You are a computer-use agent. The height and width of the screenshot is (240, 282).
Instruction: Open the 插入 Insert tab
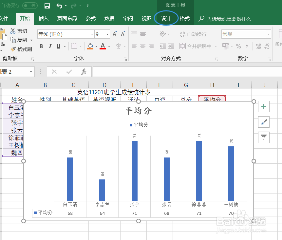[x=43, y=19]
